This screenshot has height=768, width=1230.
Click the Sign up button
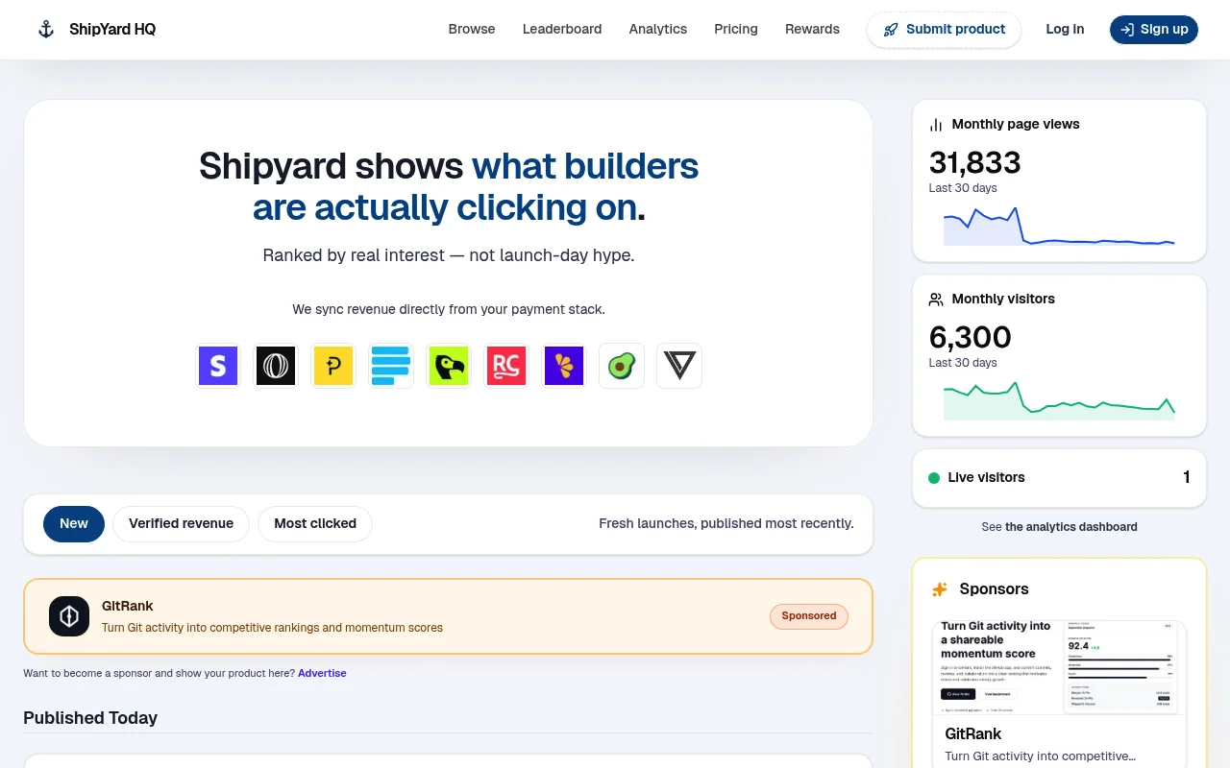click(x=1153, y=29)
